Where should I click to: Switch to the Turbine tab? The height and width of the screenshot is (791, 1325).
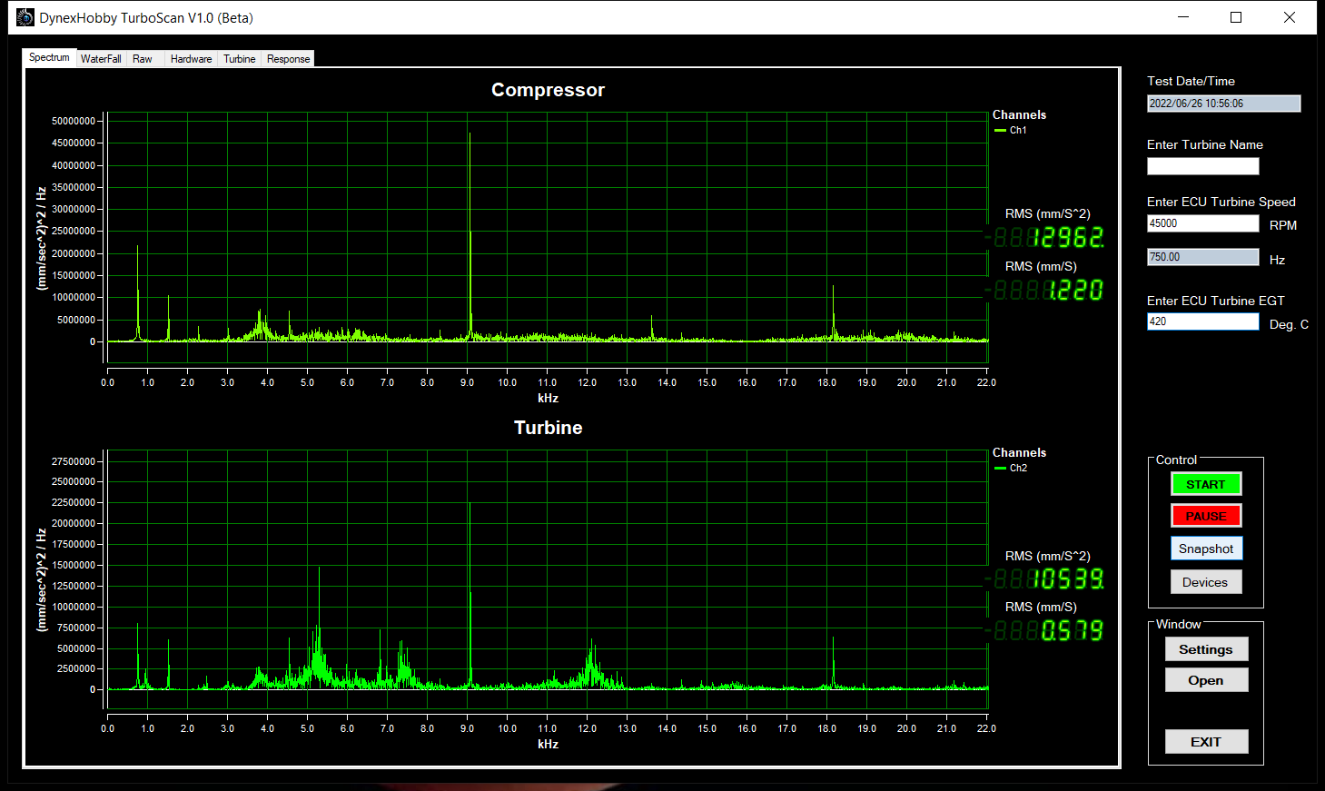(x=239, y=58)
